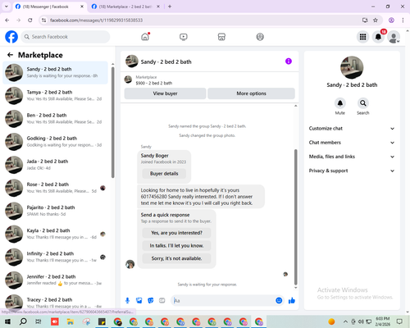Open File Explorer in taskbar

(x=71, y=321)
